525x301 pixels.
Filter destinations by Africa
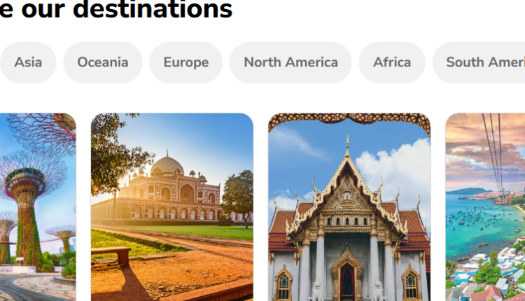(x=392, y=62)
